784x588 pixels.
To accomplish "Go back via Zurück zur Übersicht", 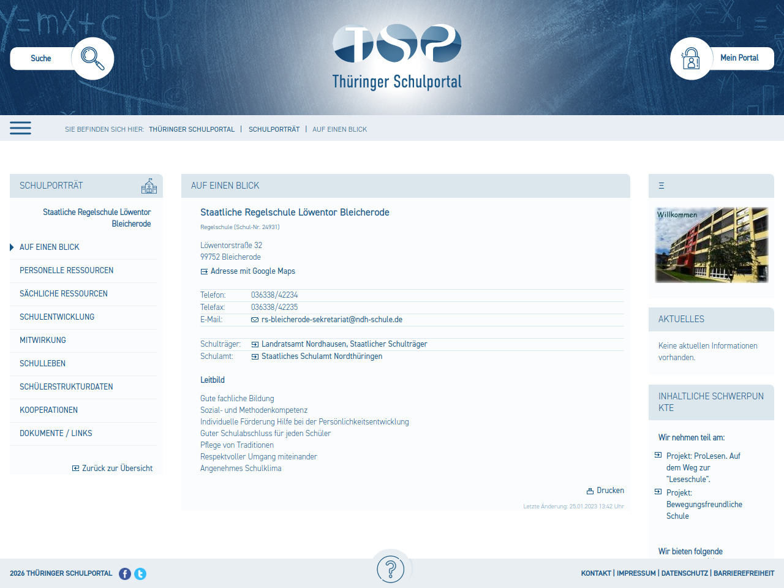I will [117, 469].
